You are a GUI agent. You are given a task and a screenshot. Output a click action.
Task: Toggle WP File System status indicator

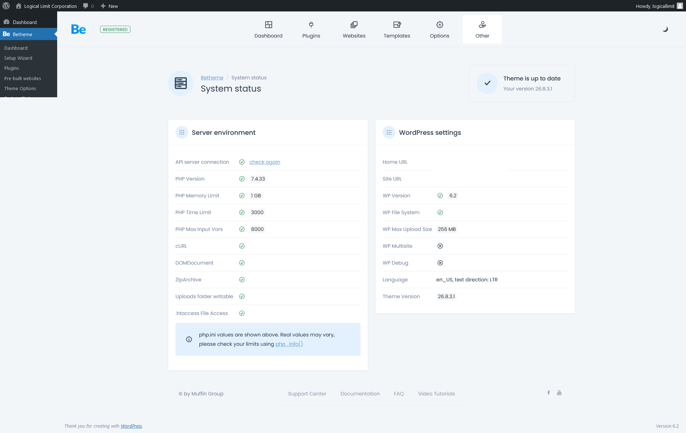pos(440,212)
